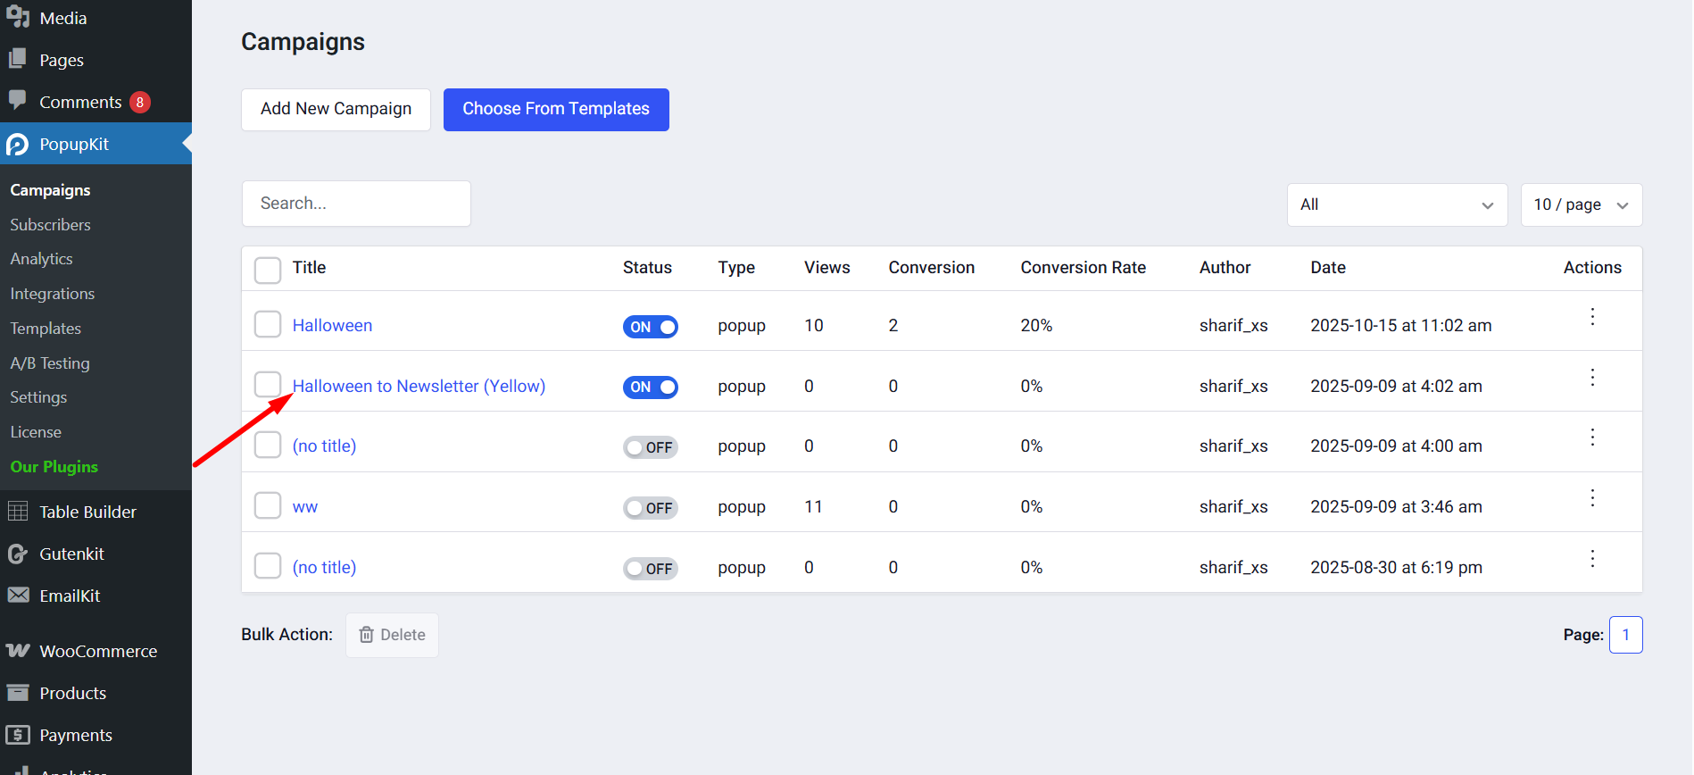The image size is (1694, 775).
Task: Open A/B Testing submenu item
Action: 50,363
